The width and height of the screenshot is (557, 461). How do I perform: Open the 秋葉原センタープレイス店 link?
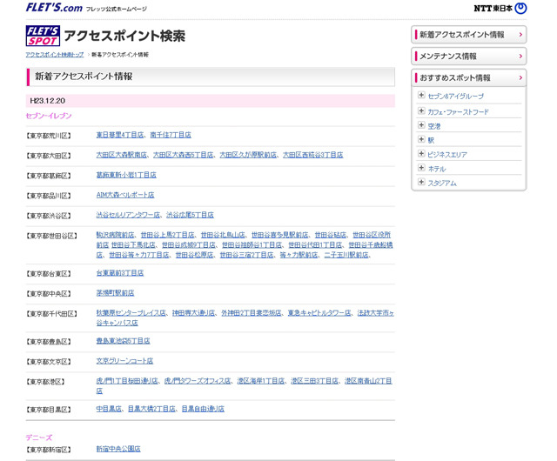click(131, 313)
